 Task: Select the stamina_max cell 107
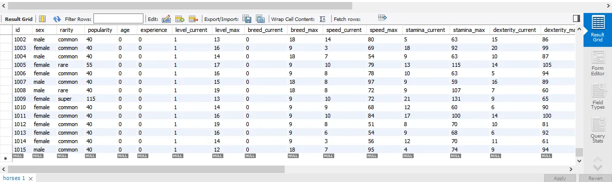469,90
